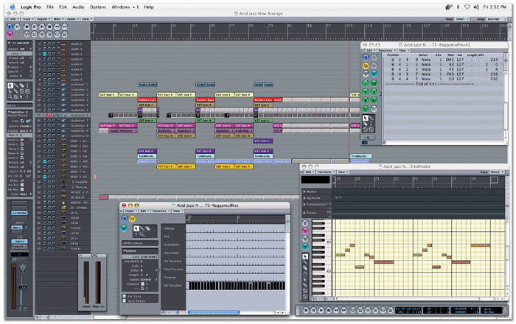
Task: Select the magnifier tool in Hyper editor toolbox
Action: coord(142,234)
